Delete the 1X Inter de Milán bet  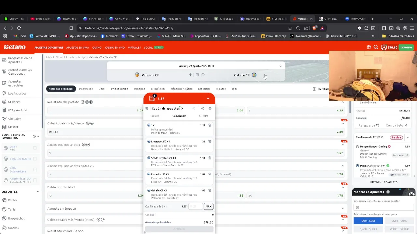tap(210, 125)
